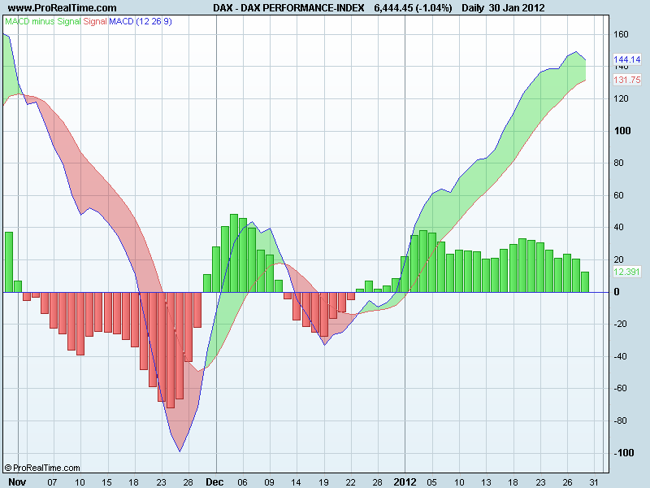The height and width of the screenshot is (488, 650).
Task: Click the -60 y-axis label
Action: click(620, 389)
